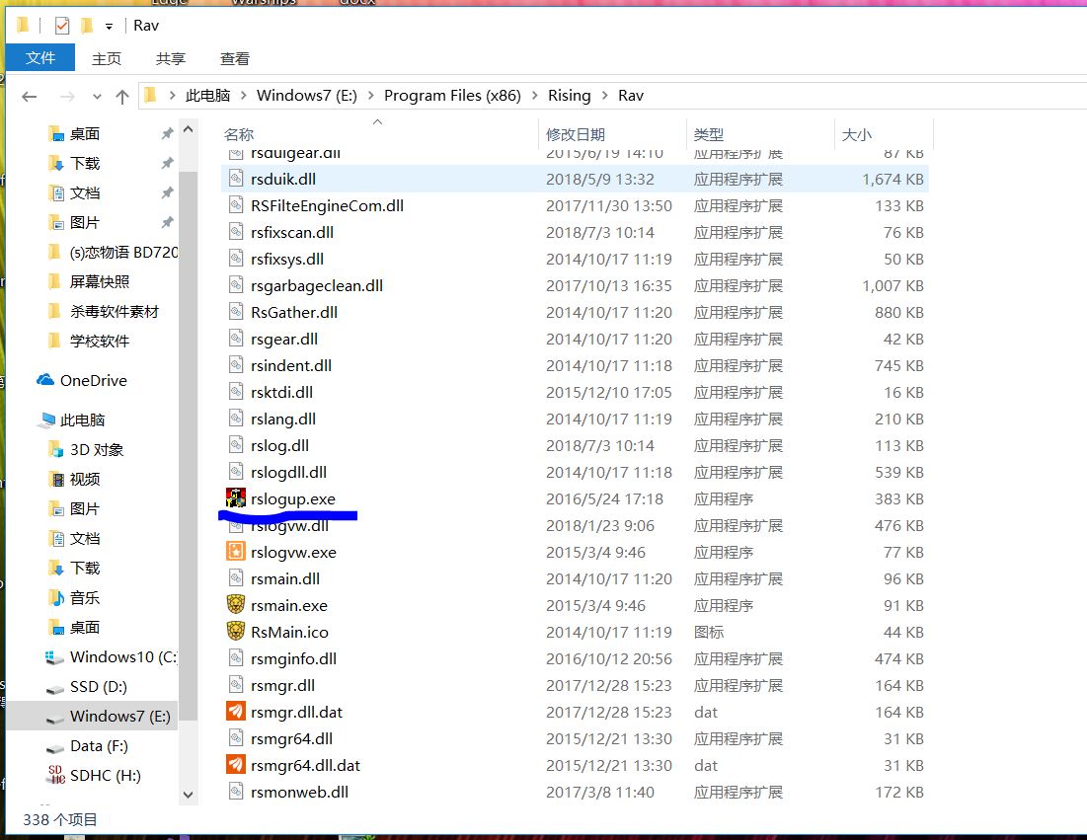
Task: Expand the chevron after 此电脑 in address bar
Action: (x=243, y=96)
